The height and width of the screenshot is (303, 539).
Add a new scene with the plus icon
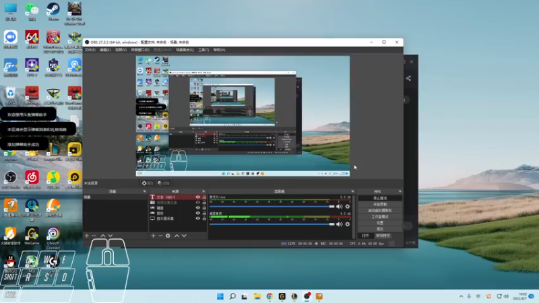pos(87,236)
